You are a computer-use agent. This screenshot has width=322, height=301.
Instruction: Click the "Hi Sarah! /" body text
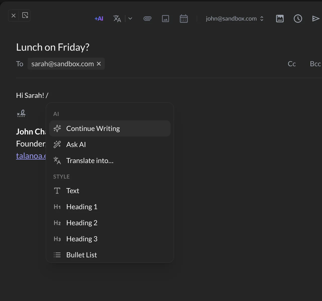[x=32, y=95]
